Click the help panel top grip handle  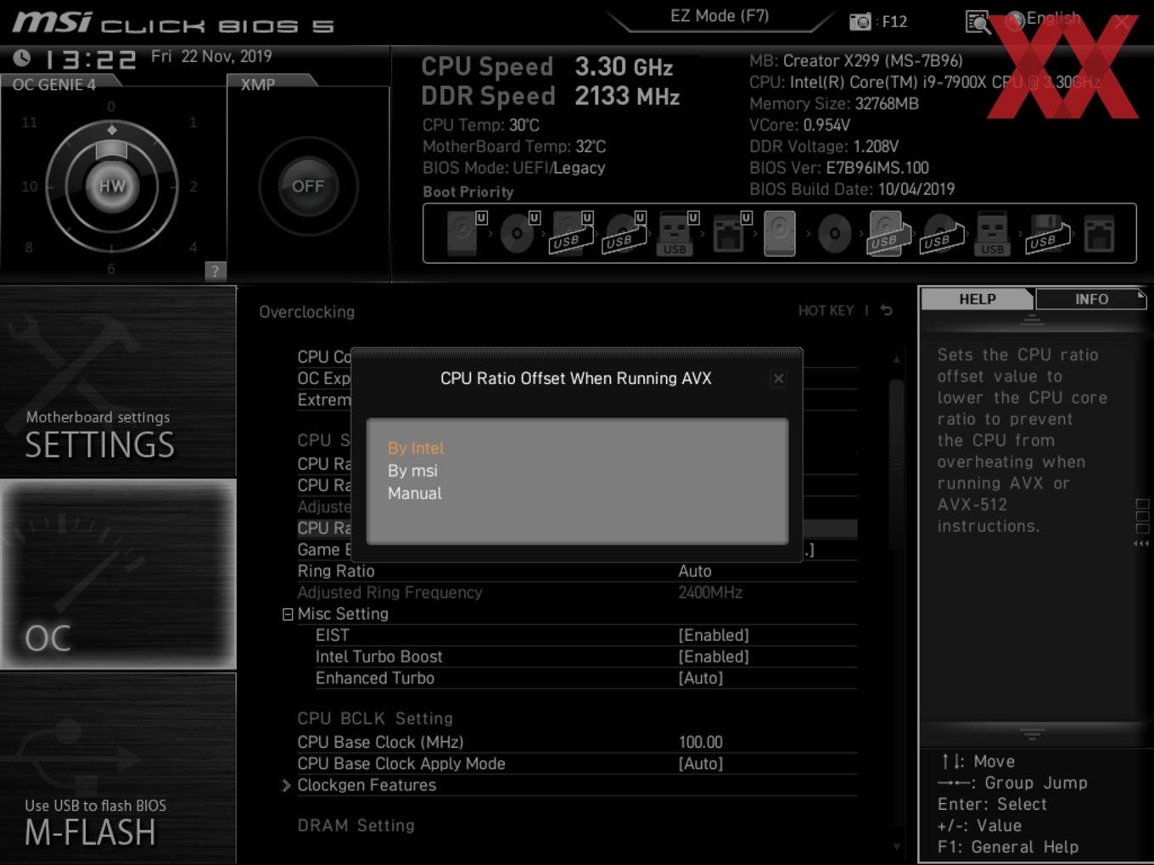(x=1032, y=320)
